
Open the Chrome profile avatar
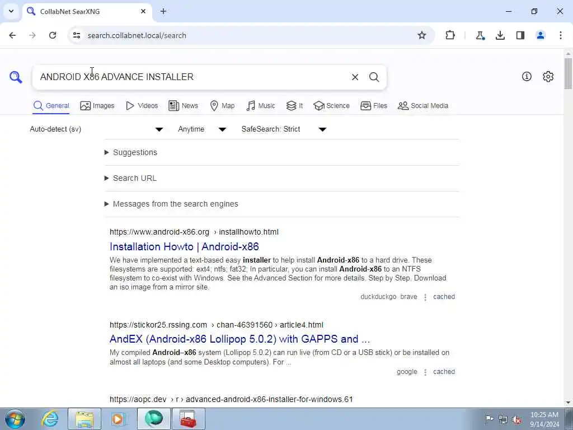pos(541,35)
